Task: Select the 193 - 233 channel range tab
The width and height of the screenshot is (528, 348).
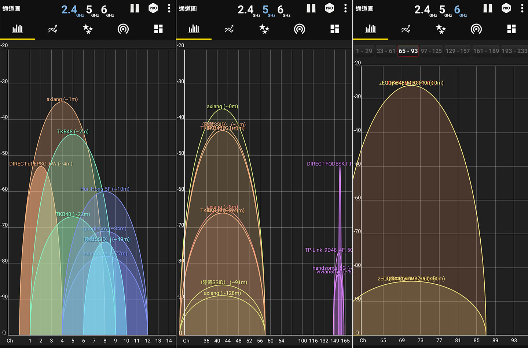Action: tap(514, 51)
